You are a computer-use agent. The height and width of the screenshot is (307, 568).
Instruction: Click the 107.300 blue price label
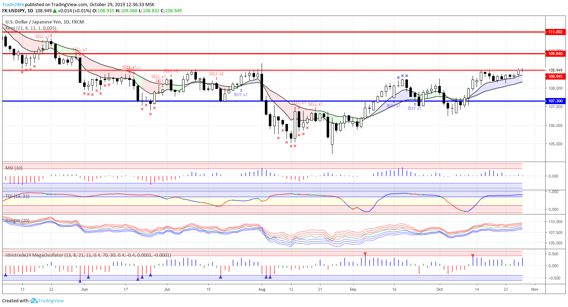(555, 101)
